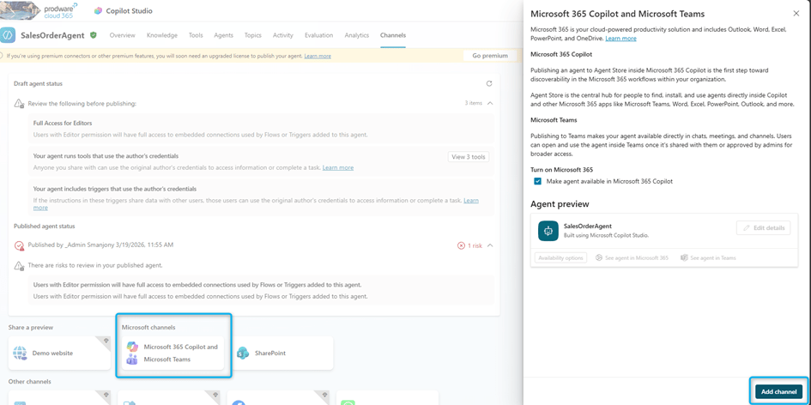Click the SalesOrderAgent icon in the header
The height and width of the screenshot is (405, 811).
(x=9, y=35)
